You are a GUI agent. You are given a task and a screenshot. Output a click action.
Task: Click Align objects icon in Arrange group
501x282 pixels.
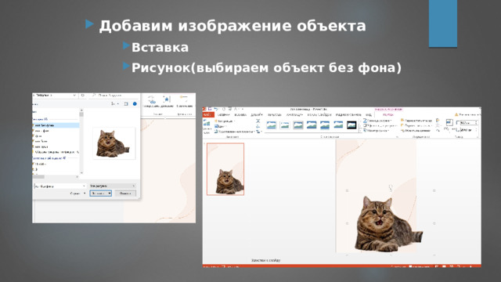pyautogui.click(x=438, y=121)
